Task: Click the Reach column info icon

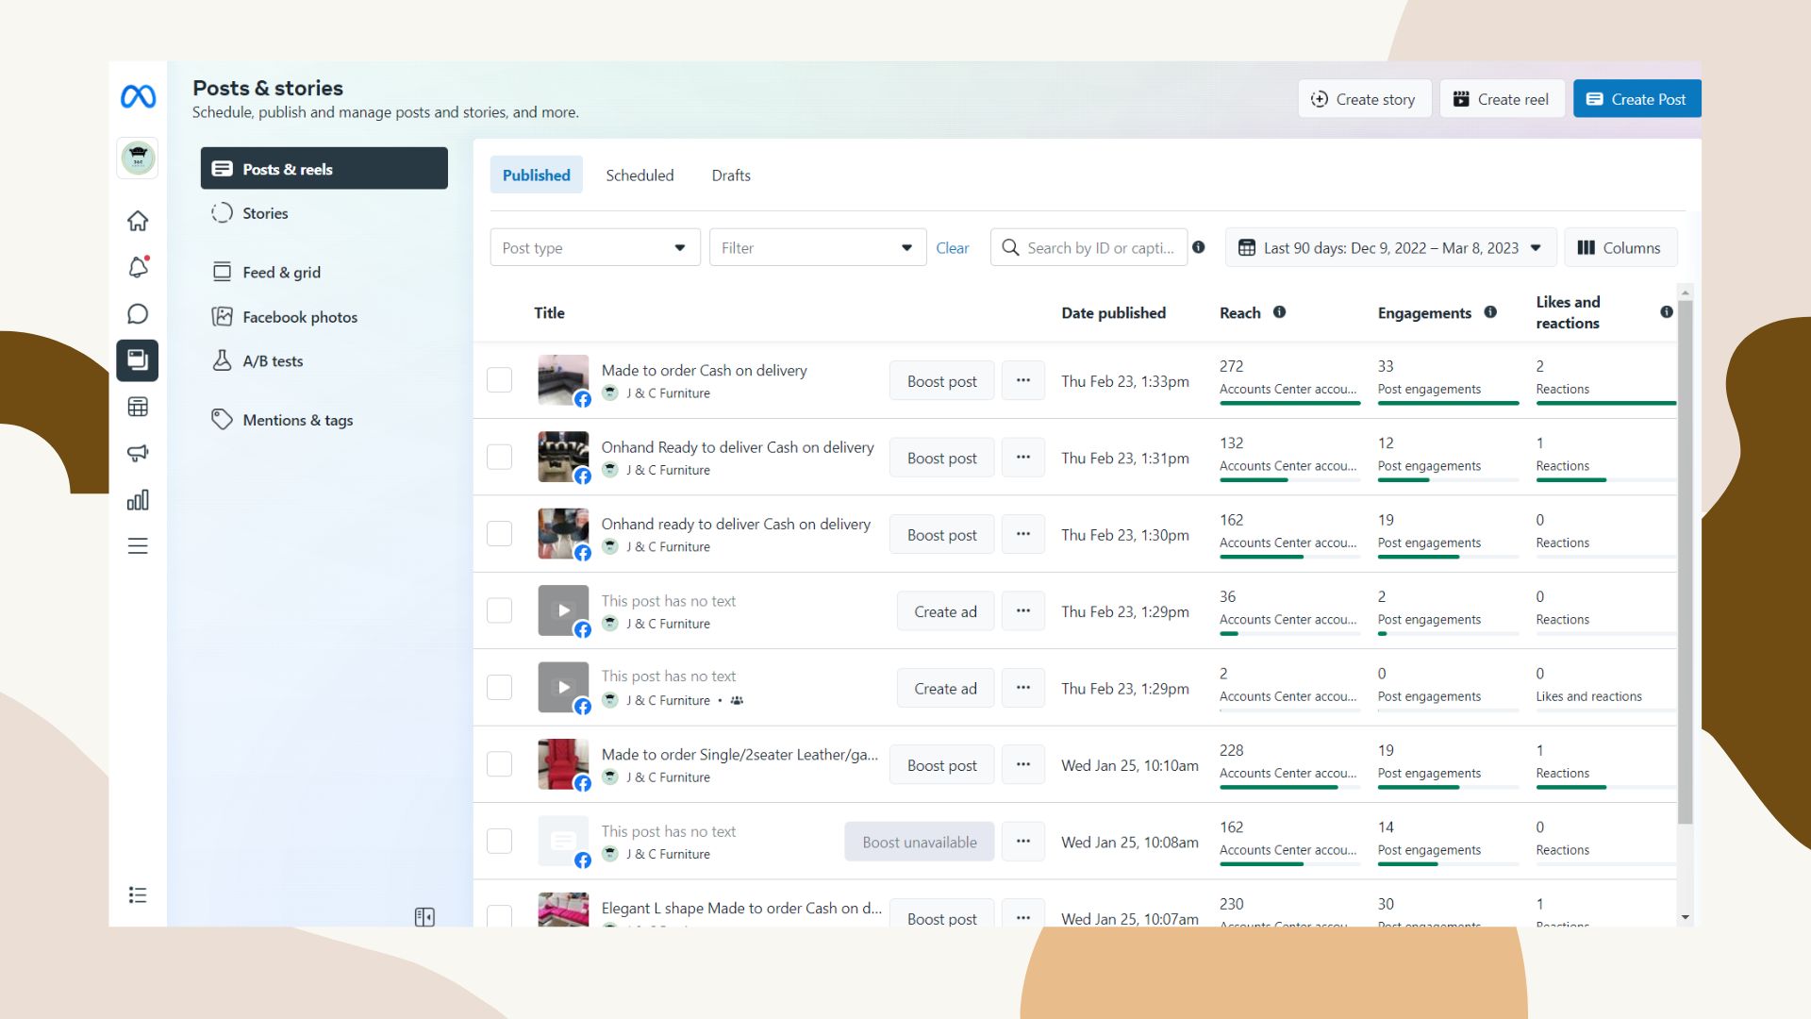Action: pyautogui.click(x=1279, y=312)
